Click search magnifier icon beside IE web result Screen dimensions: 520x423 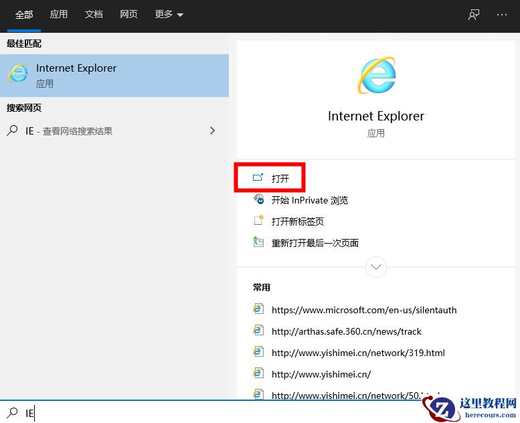12,131
